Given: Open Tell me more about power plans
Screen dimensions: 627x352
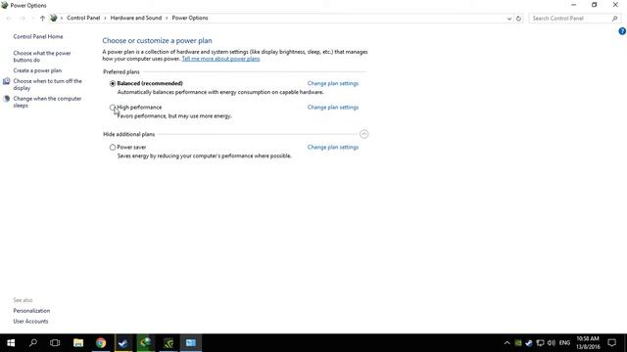Looking at the screenshot, I should [x=220, y=59].
